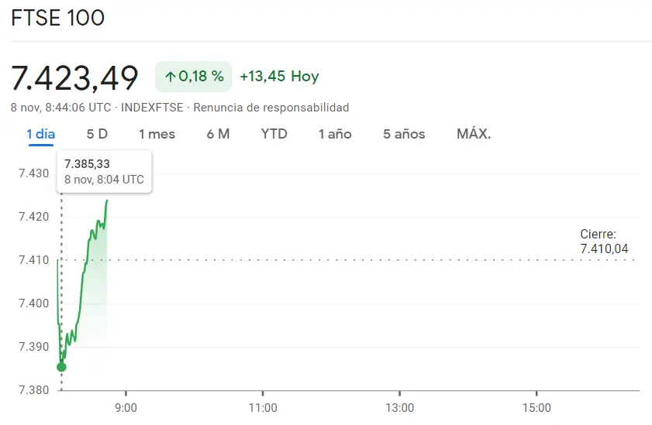This screenshot has height=425, width=652.
Task: Click the green 0,18 % change badge
Action: pyautogui.click(x=193, y=77)
